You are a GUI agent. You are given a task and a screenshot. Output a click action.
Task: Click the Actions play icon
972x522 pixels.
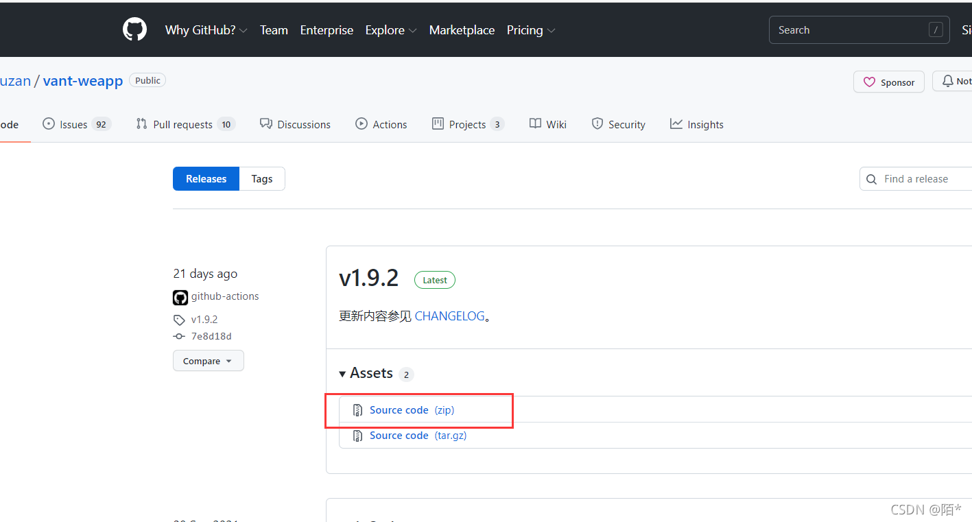pos(361,123)
